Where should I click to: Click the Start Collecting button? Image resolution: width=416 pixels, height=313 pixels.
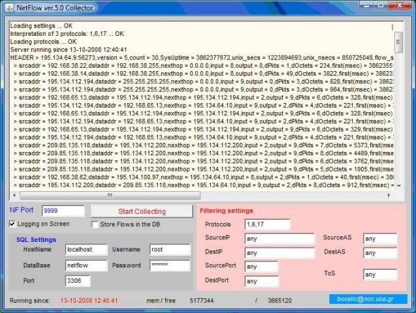click(142, 211)
